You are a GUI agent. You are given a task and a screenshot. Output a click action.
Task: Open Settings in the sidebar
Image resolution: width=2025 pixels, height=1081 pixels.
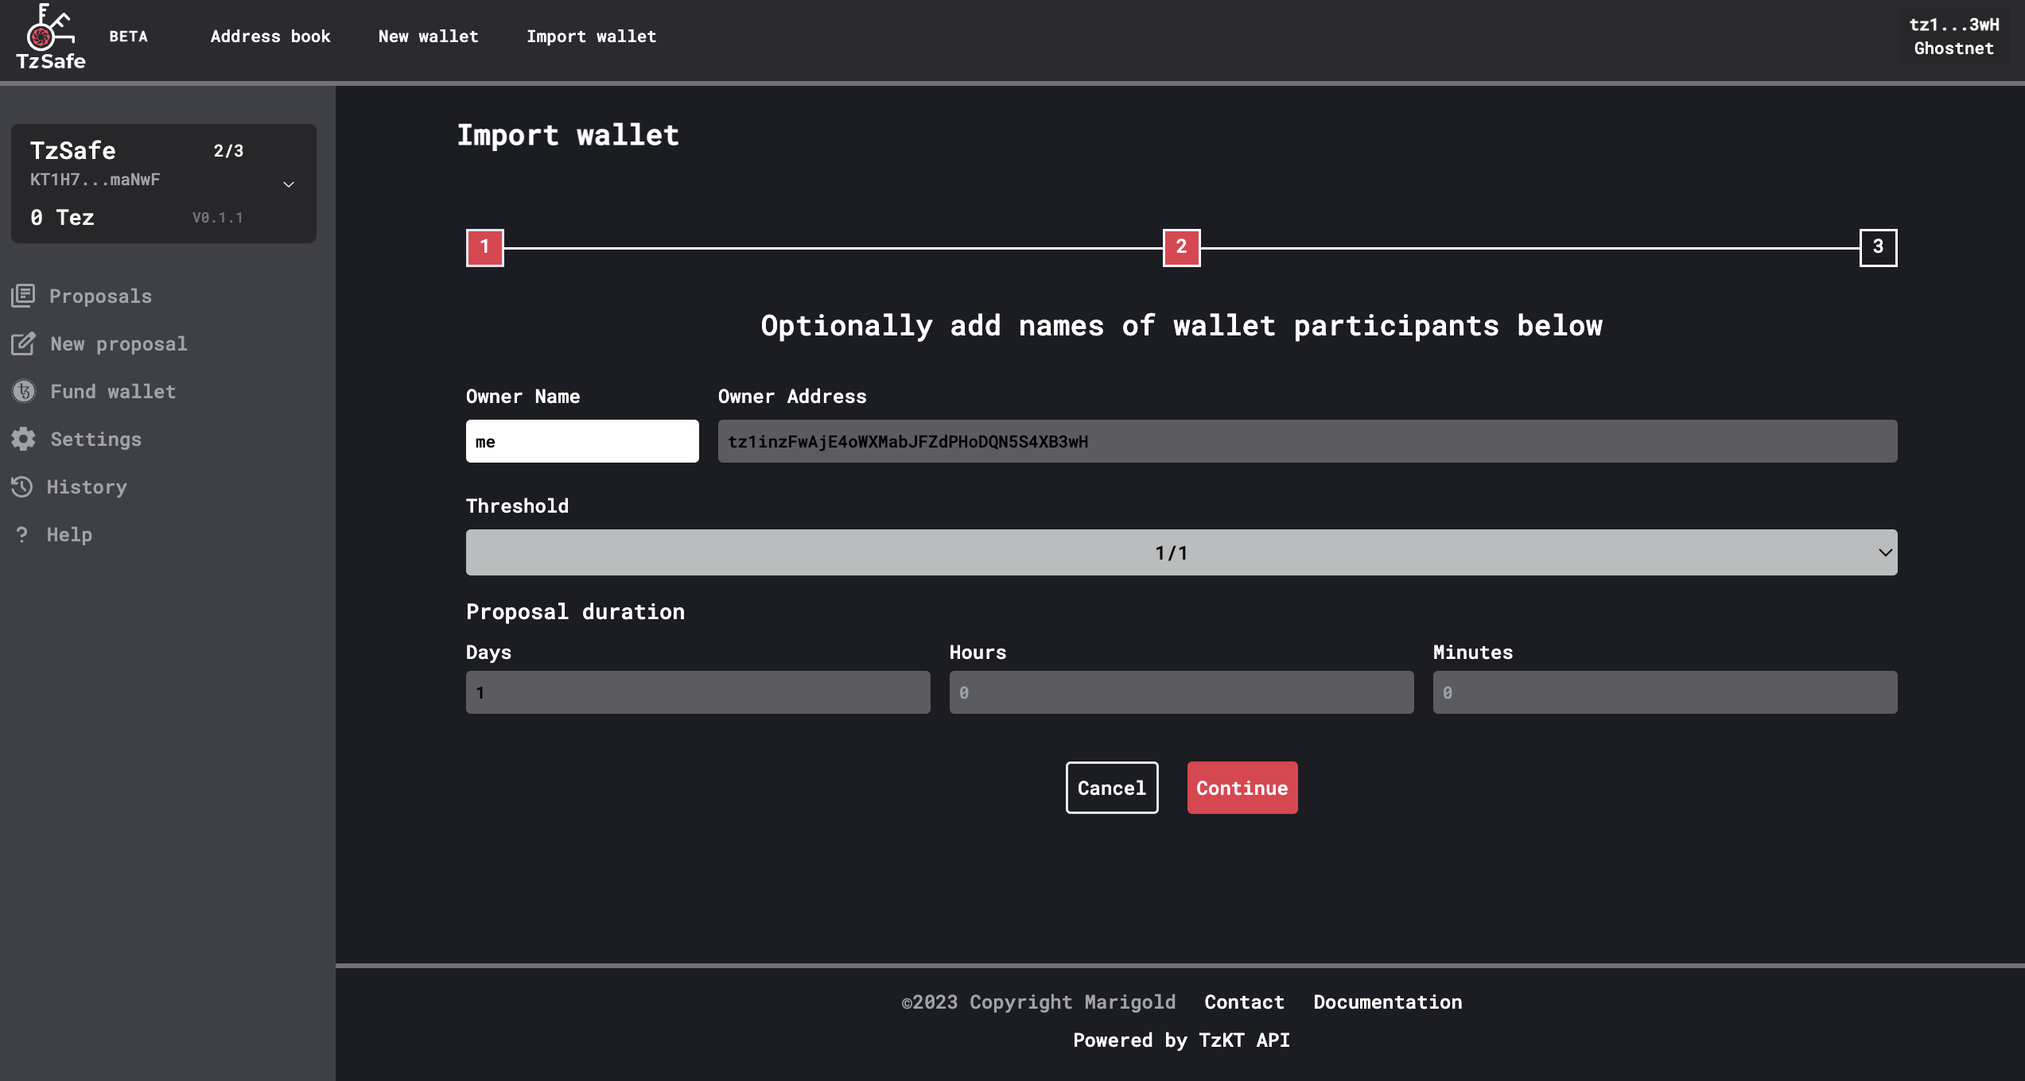pos(95,439)
